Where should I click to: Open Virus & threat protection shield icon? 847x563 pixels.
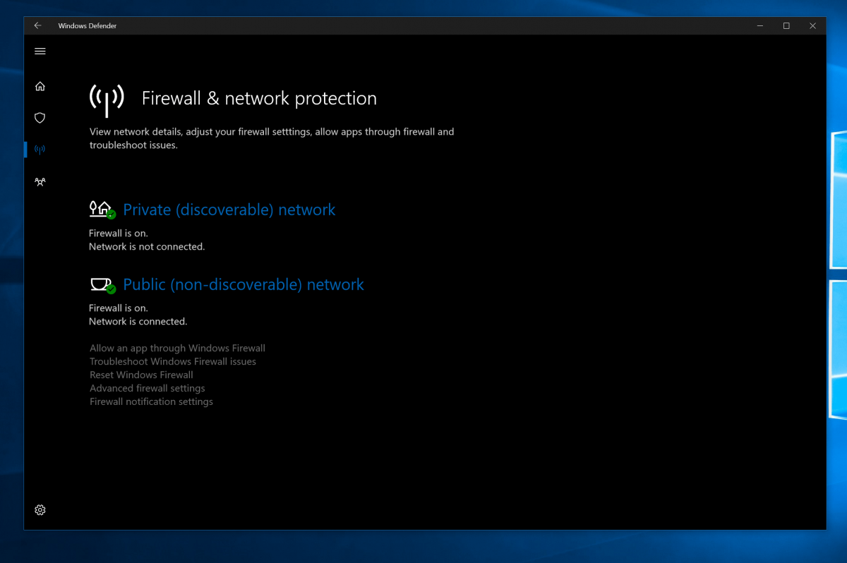[40, 117]
